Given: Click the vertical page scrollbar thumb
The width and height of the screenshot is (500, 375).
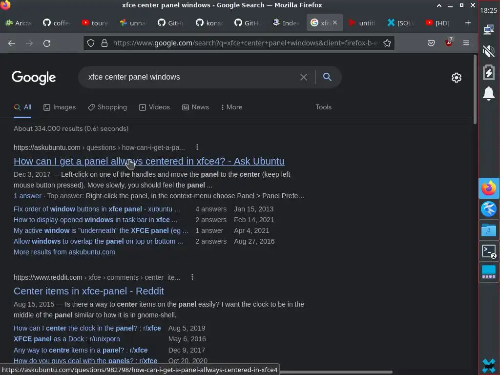Looking at the screenshot, I should (x=475, y=90).
